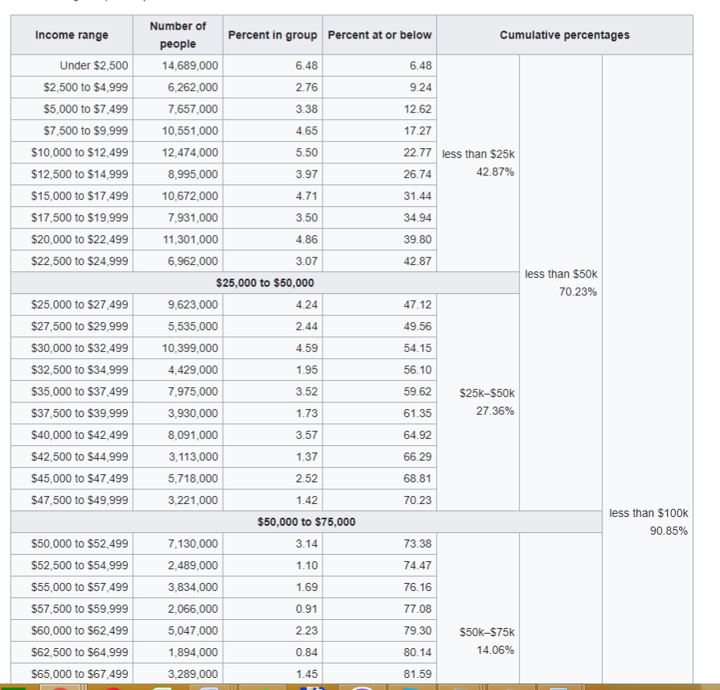Screen dimensions: 720x690
Task: Click the '$5,000 to $7,499' income range
Action: [85, 109]
